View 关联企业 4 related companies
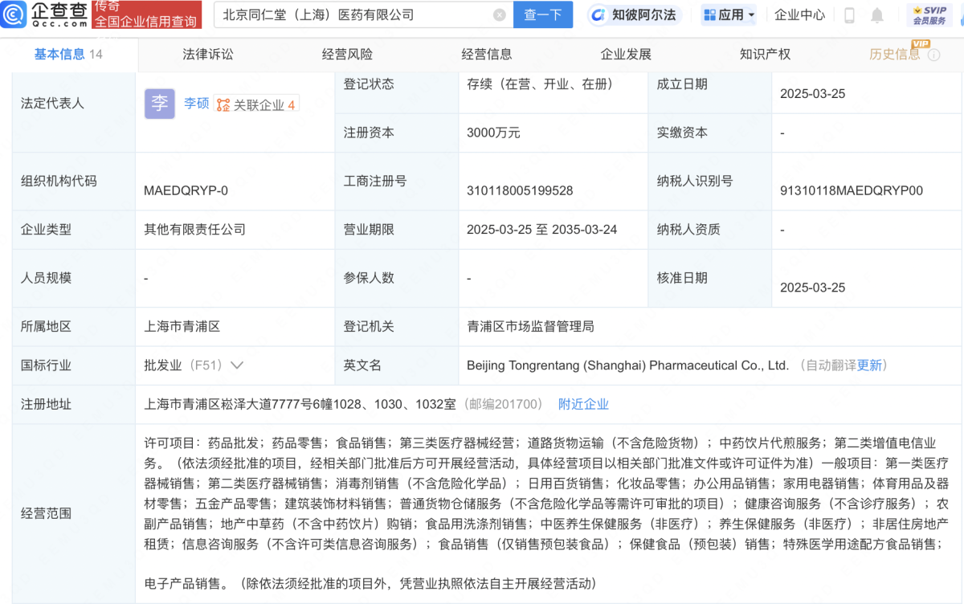The width and height of the screenshot is (964, 604). pyautogui.click(x=256, y=104)
